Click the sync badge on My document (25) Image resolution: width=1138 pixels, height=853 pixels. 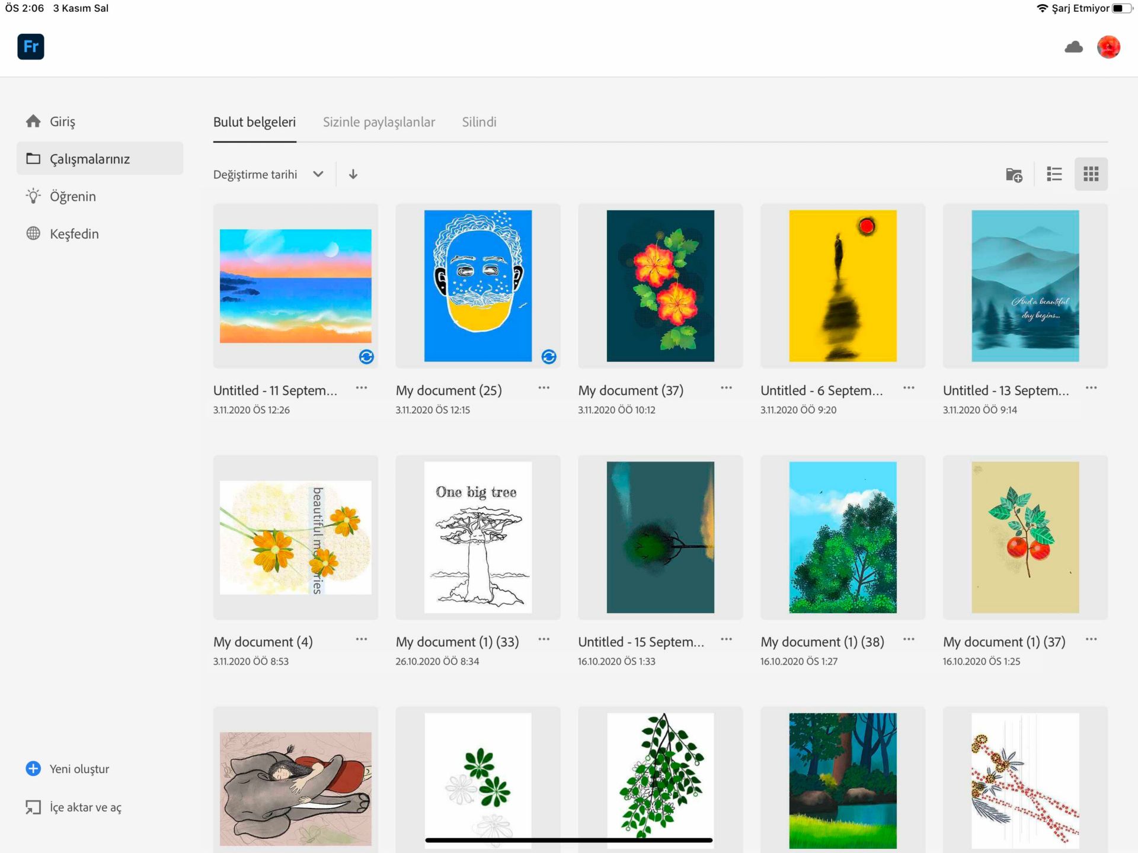(549, 357)
